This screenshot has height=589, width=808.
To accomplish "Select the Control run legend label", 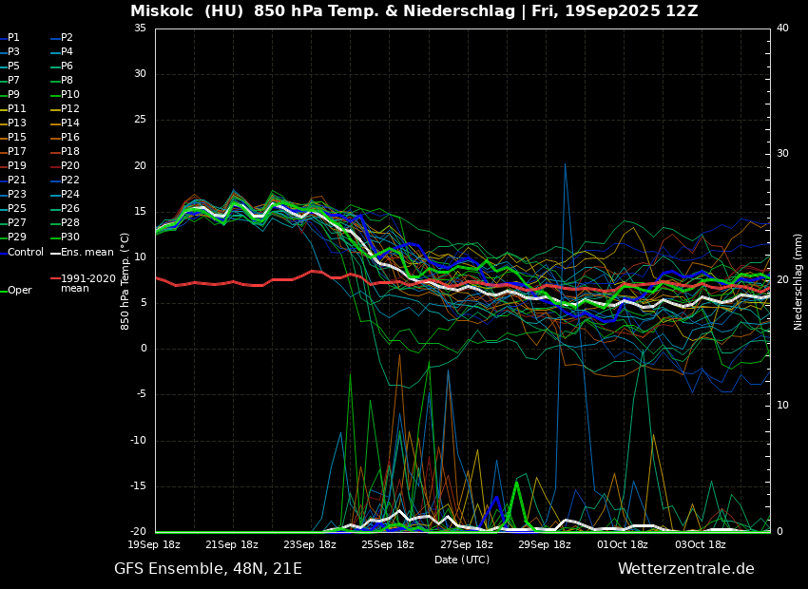I will pyautogui.click(x=26, y=252).
